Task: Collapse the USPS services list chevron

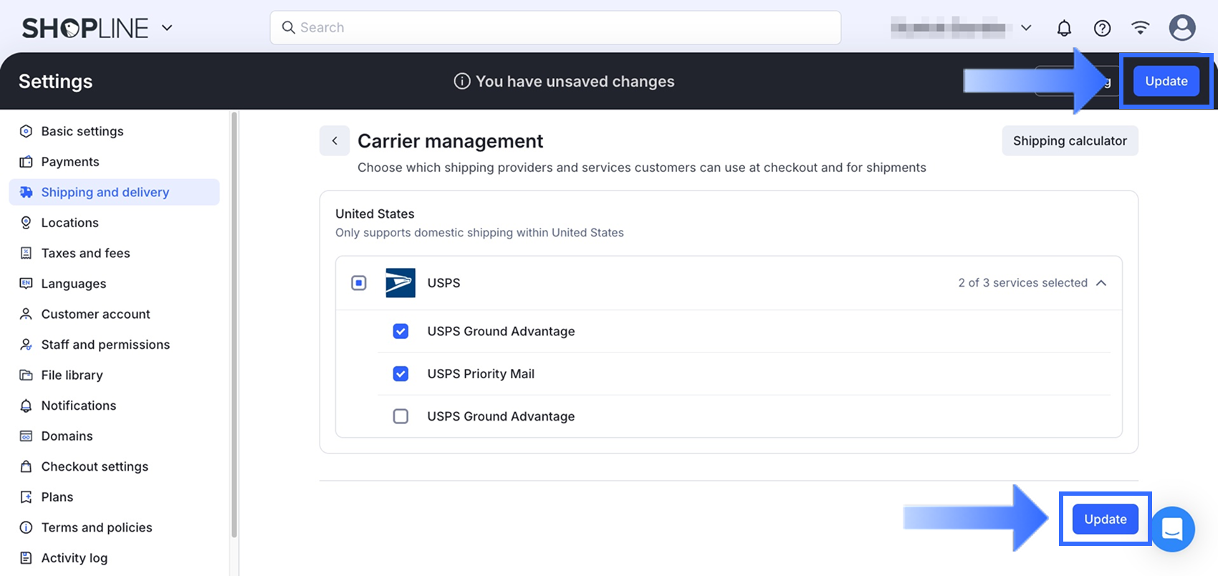Action: 1101,283
